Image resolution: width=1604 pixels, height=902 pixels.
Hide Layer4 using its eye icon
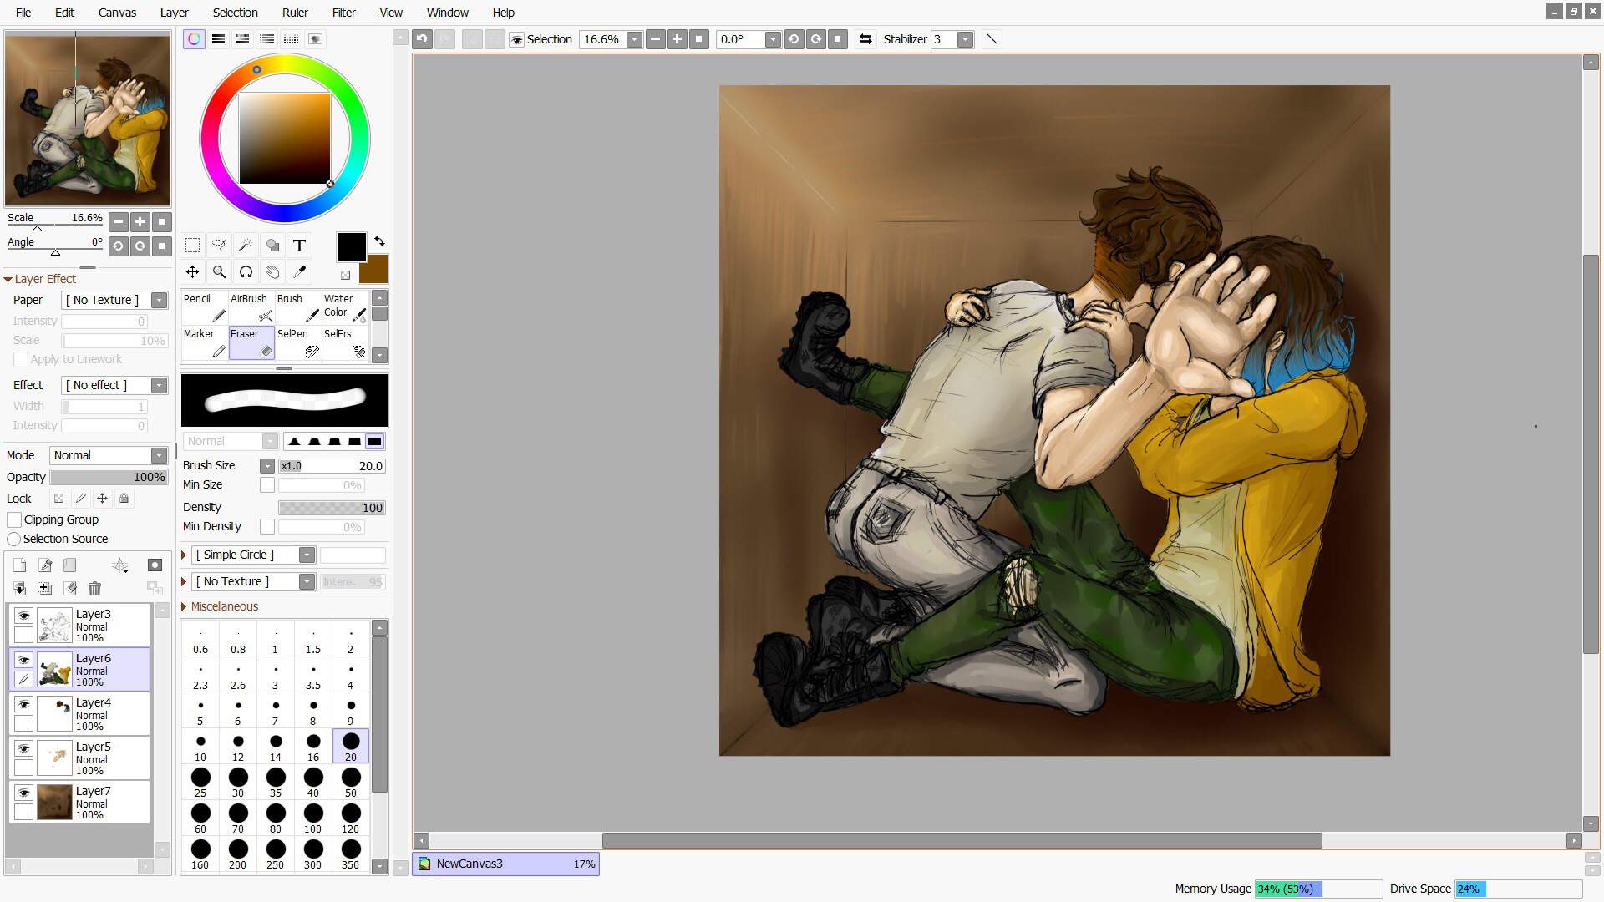tap(23, 704)
